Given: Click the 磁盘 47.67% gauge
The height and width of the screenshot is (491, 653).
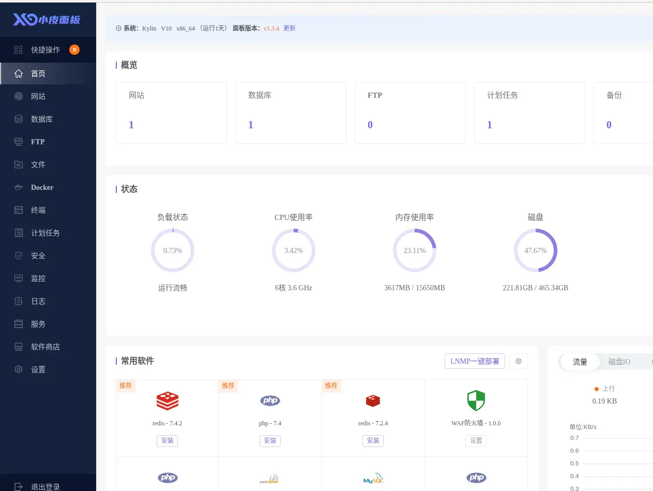Looking at the screenshot, I should pyautogui.click(x=536, y=250).
